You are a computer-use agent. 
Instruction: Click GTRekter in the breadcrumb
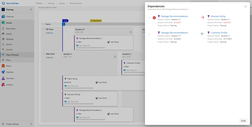(39, 3)
